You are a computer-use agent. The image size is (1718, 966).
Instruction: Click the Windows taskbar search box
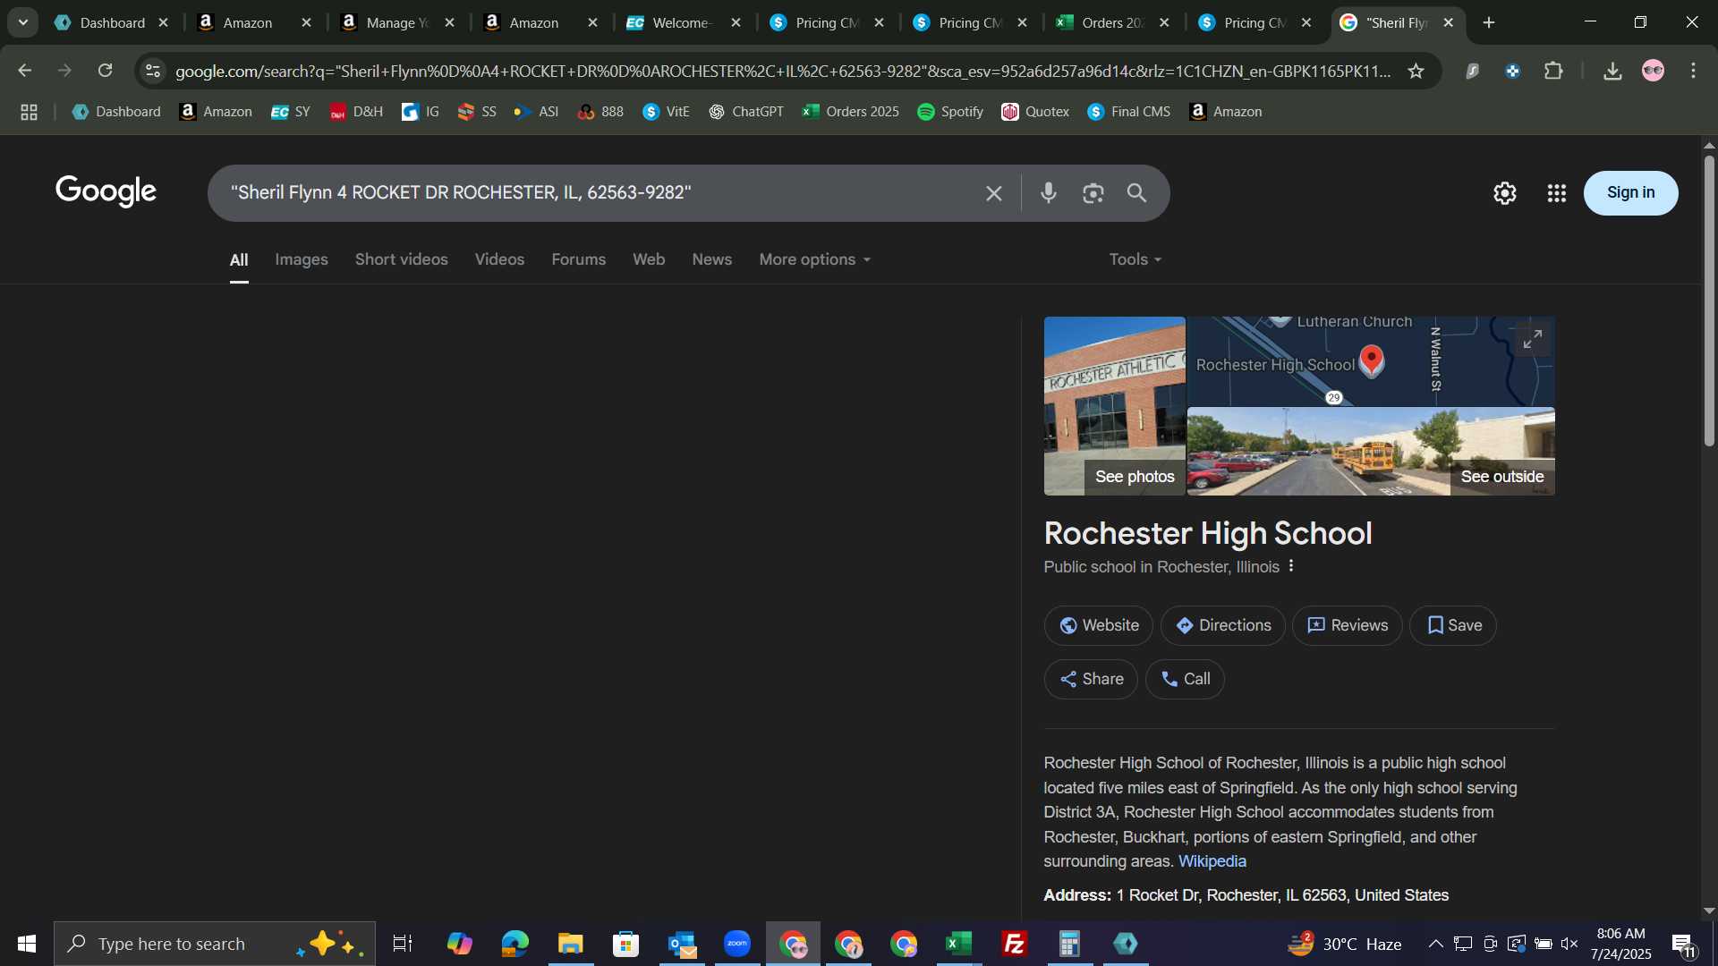(x=215, y=944)
